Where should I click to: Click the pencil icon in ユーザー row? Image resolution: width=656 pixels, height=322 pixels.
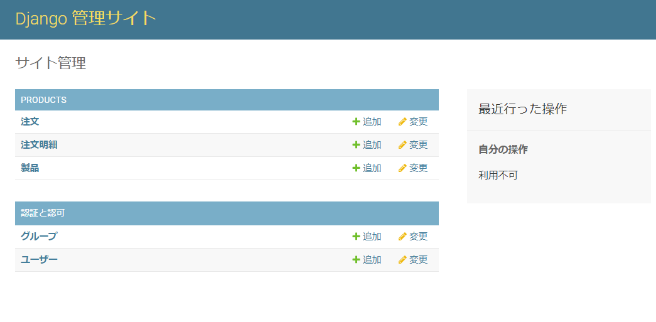402,260
